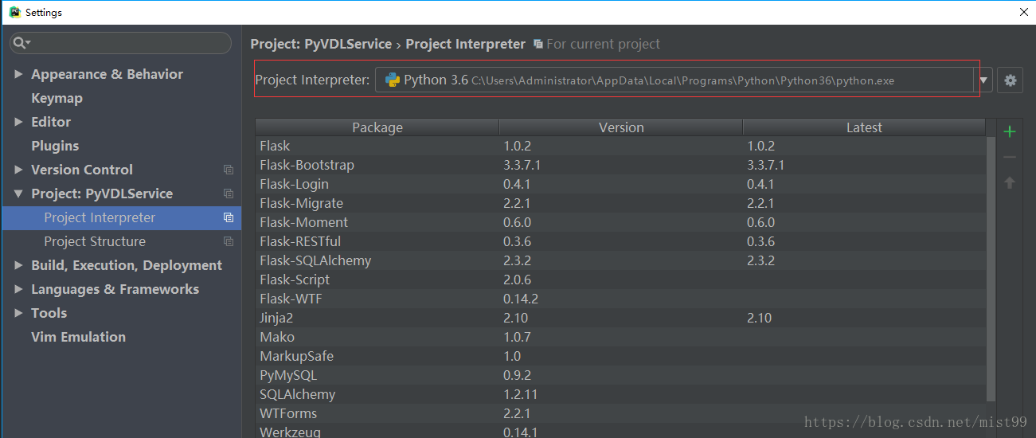1036x438 pixels.
Task: Select the WTForms package row
Action: (x=620, y=413)
